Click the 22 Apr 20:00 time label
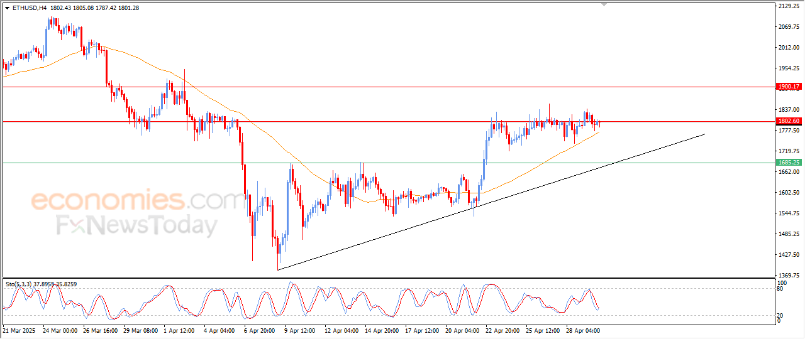Image resolution: width=805 pixels, height=339 pixels. 502,330
